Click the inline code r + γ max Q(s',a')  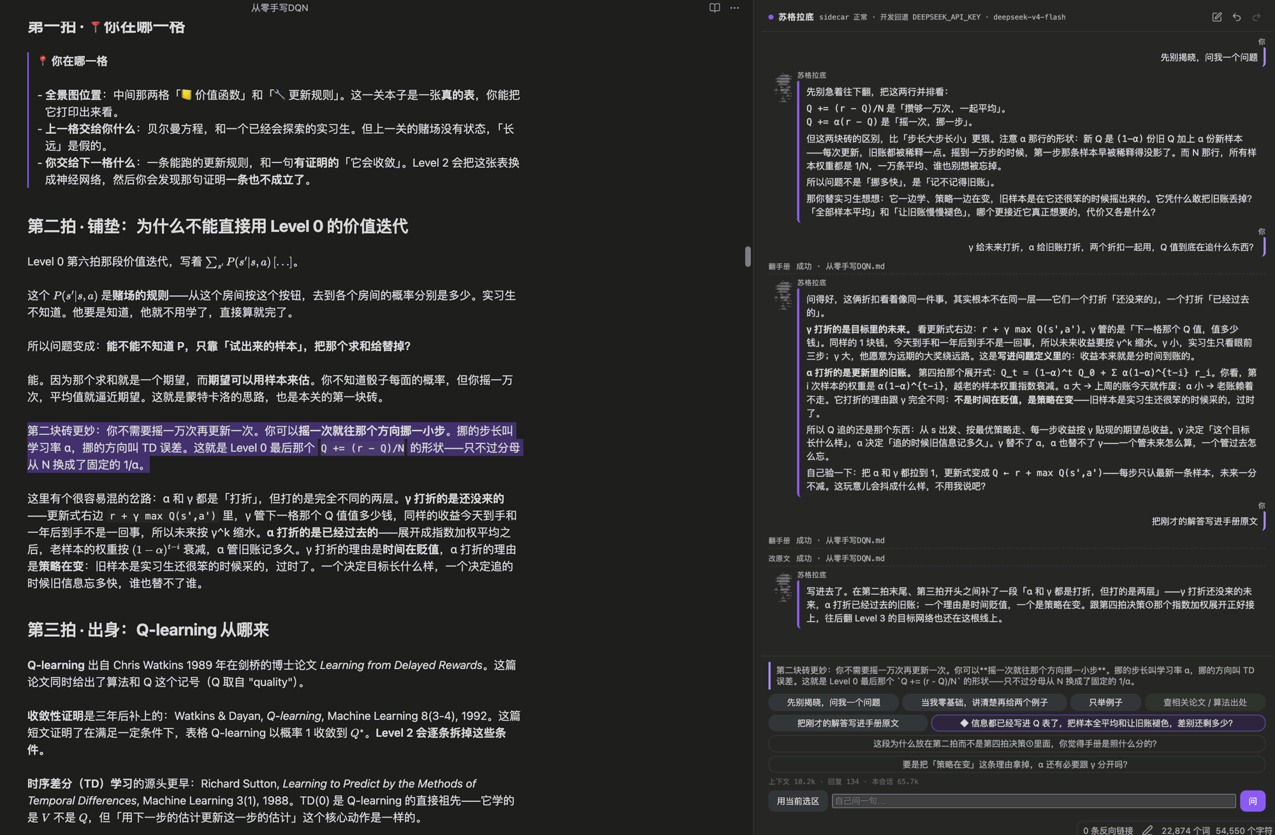163,516
